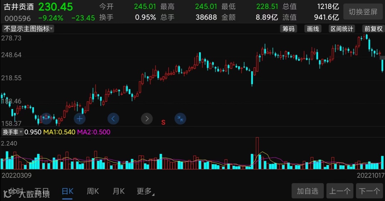Image resolution: width=385 pixels, height=201 pixels.
Task: Select the 日K daily chart tab
Action: [x=67, y=191]
